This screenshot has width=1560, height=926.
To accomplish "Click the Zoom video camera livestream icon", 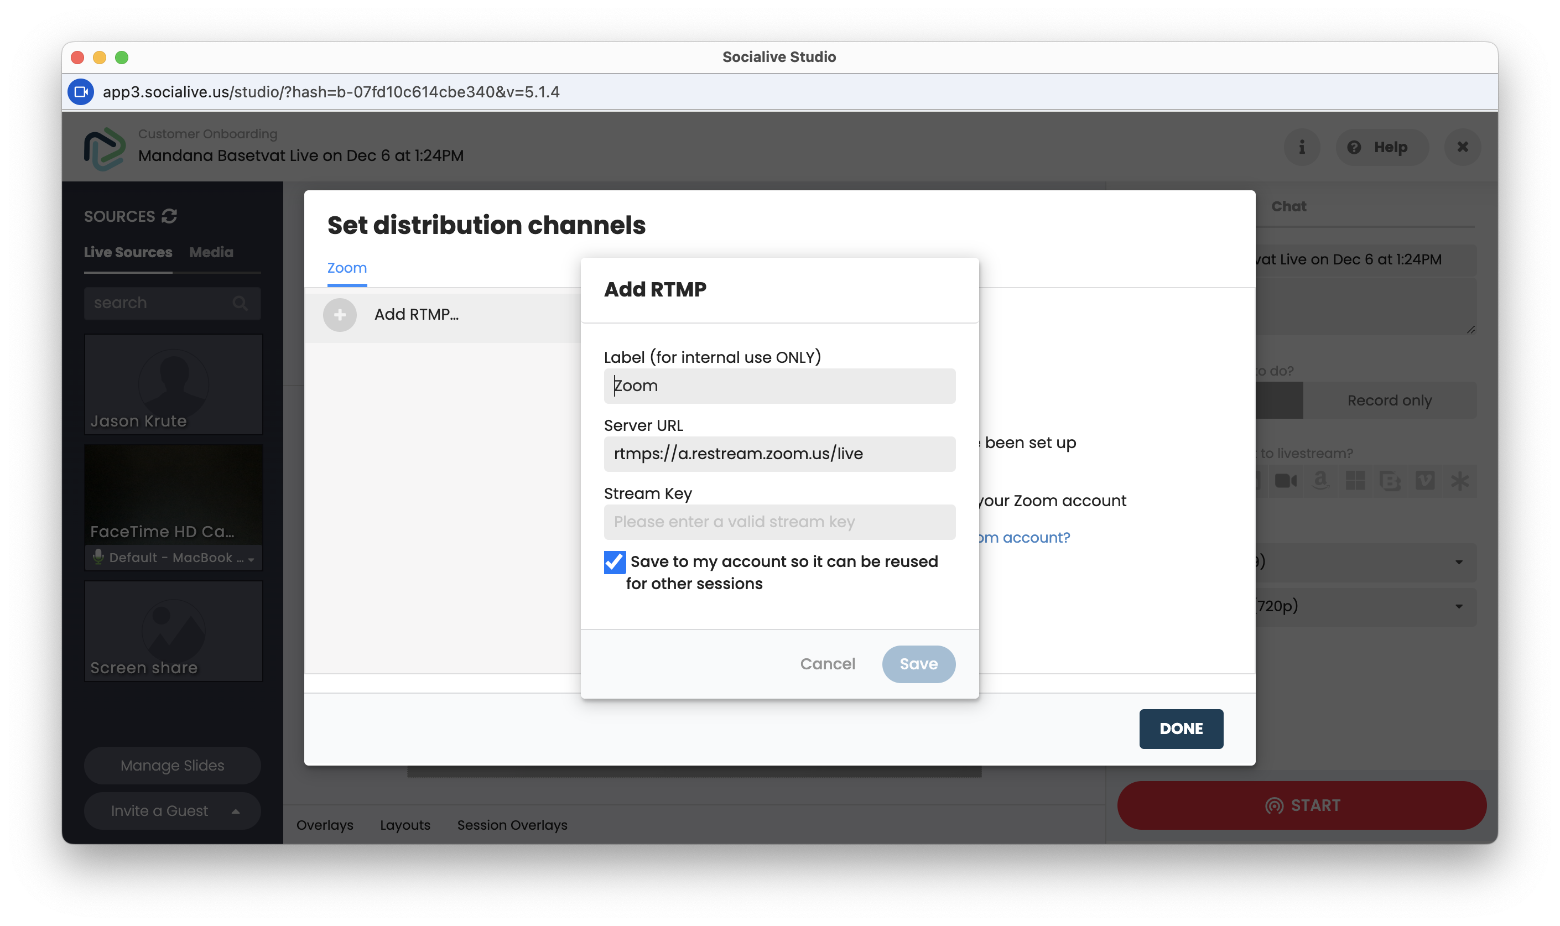I will tap(1286, 481).
